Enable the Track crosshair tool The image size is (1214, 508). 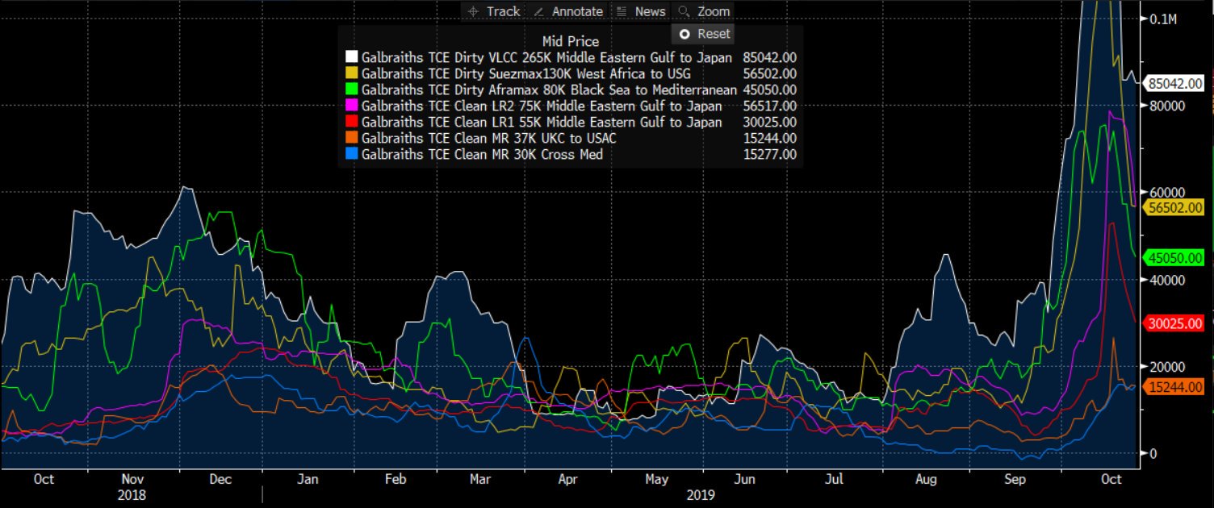[x=493, y=11]
